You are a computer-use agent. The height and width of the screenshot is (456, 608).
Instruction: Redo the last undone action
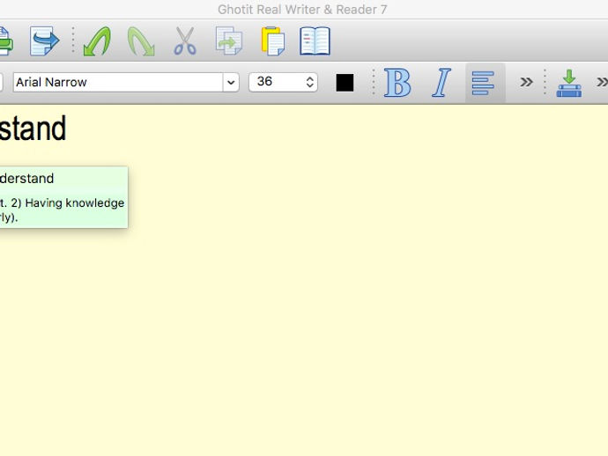pos(141,41)
